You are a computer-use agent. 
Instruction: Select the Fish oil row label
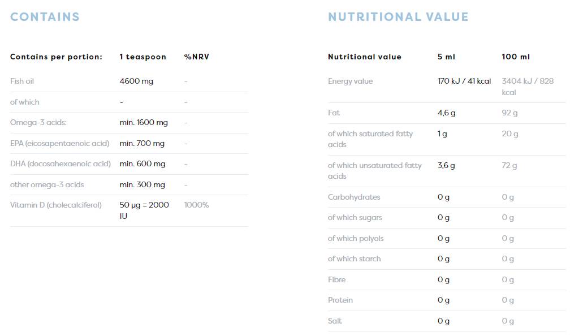22,81
